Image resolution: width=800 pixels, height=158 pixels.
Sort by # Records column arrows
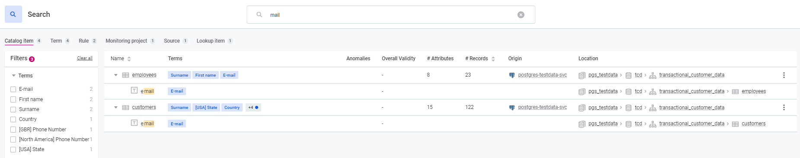click(493, 59)
